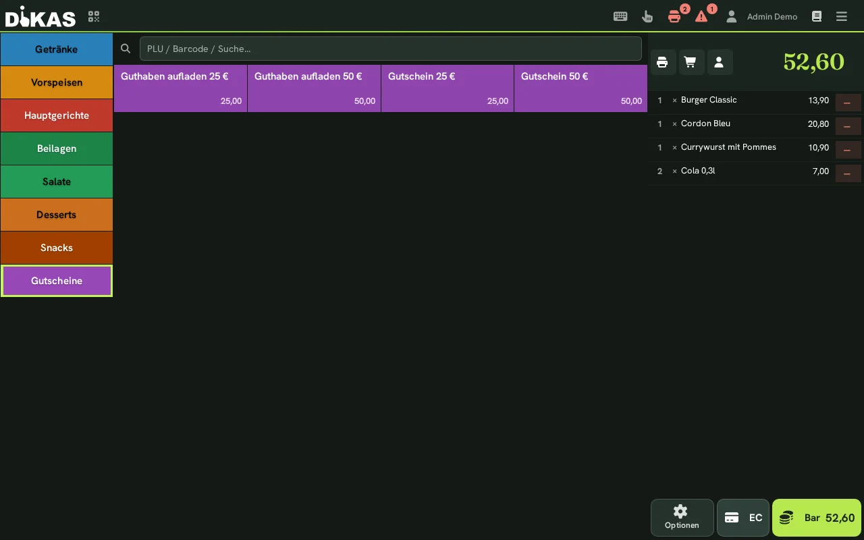864x540 pixels.
Task: Click the DiKAS logo
Action: [x=40, y=16]
